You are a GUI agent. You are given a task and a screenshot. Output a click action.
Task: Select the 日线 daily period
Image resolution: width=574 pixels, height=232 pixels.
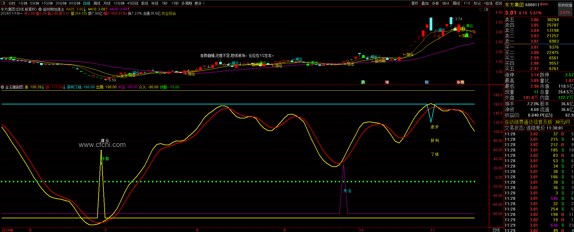(x=86, y=3)
